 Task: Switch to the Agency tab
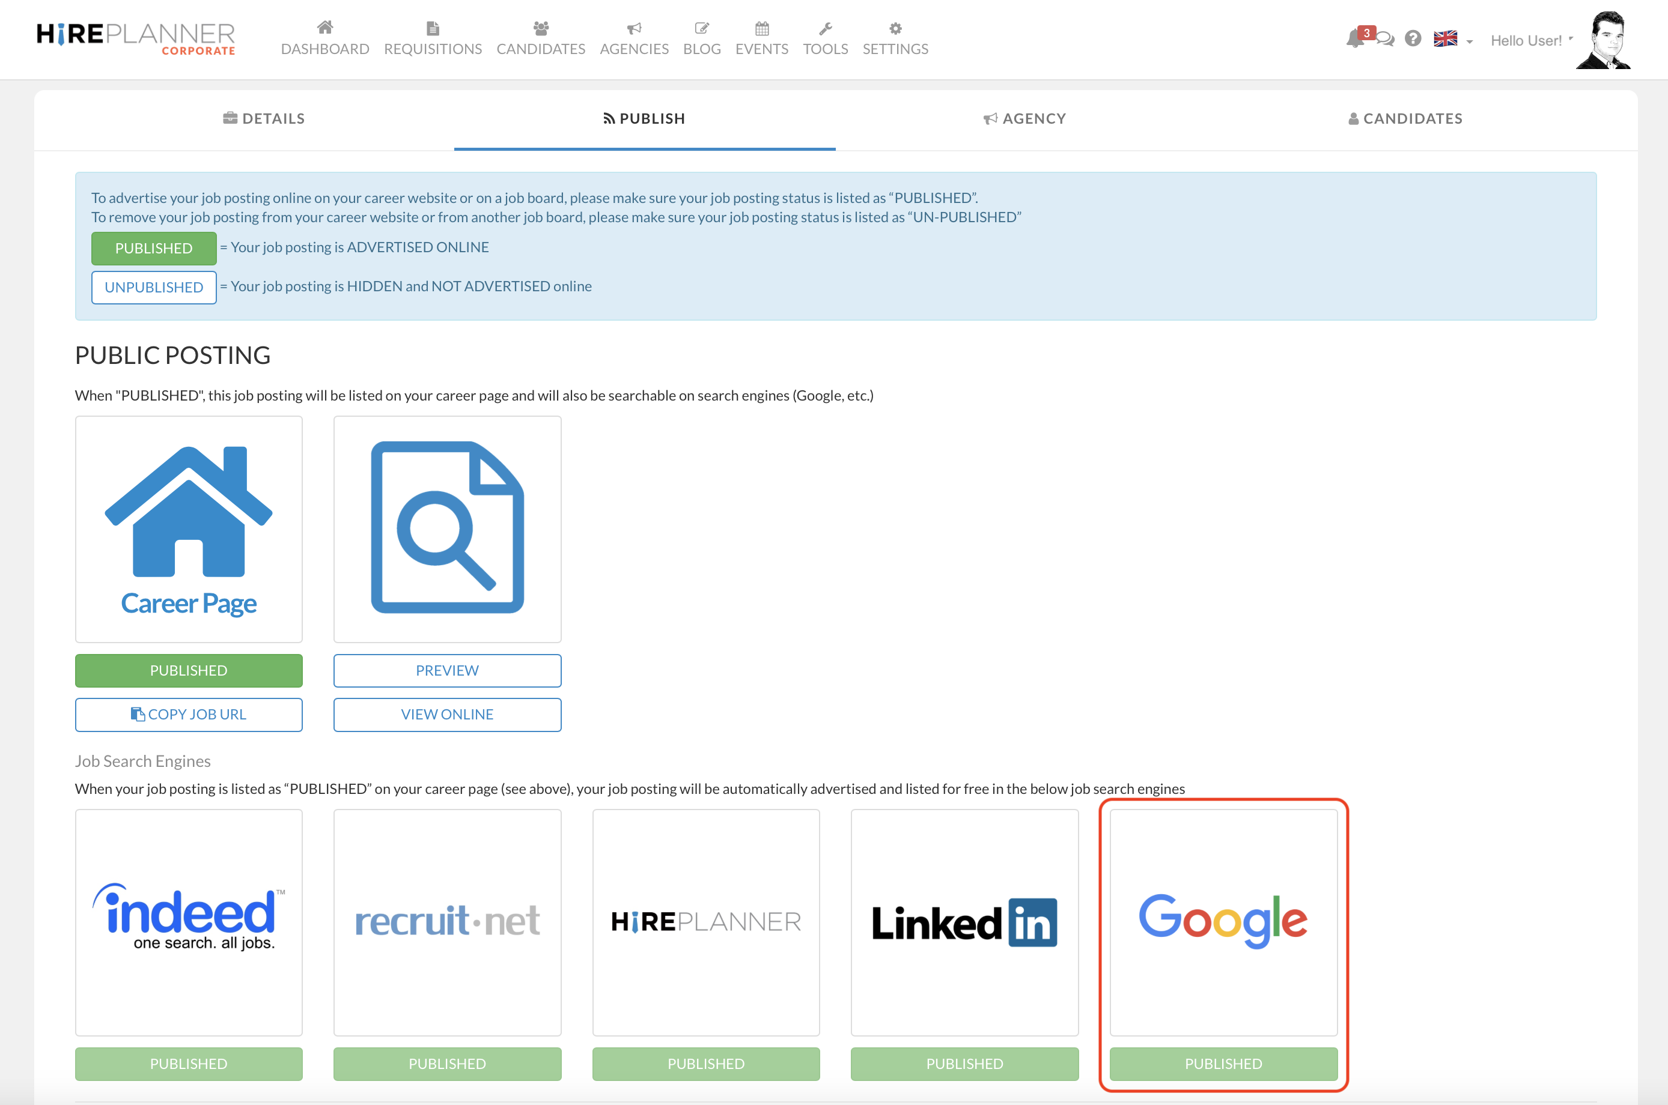click(x=1024, y=118)
